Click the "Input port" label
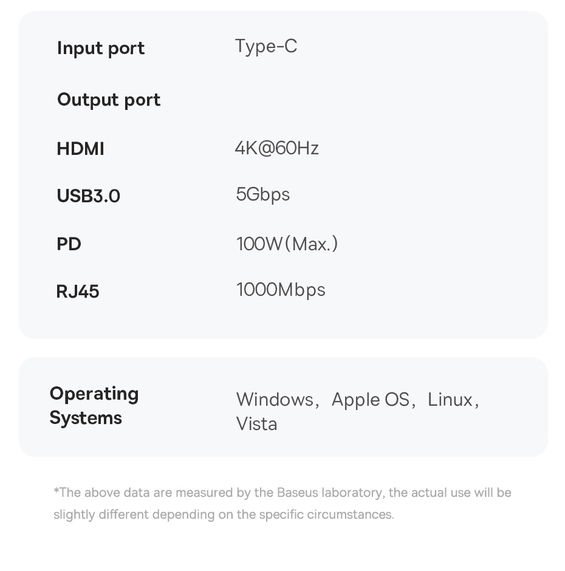 (101, 49)
